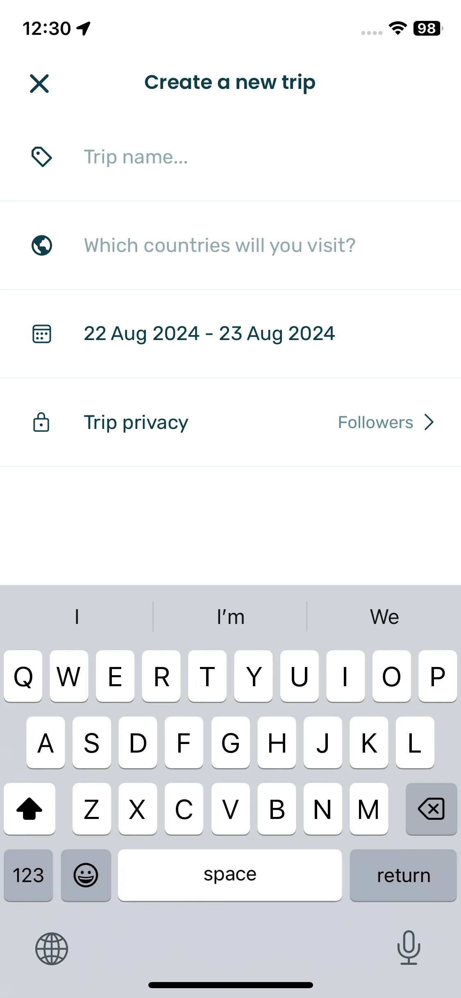This screenshot has width=461, height=998.
Task: Tap the globe icon beside countries field
Action: tap(42, 245)
